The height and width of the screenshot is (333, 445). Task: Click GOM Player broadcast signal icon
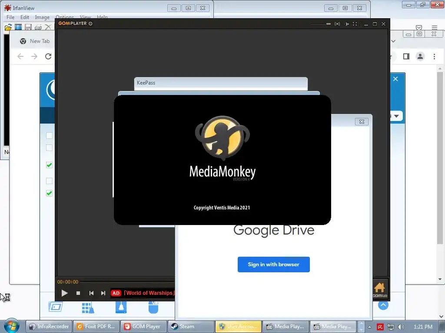[x=337, y=24]
